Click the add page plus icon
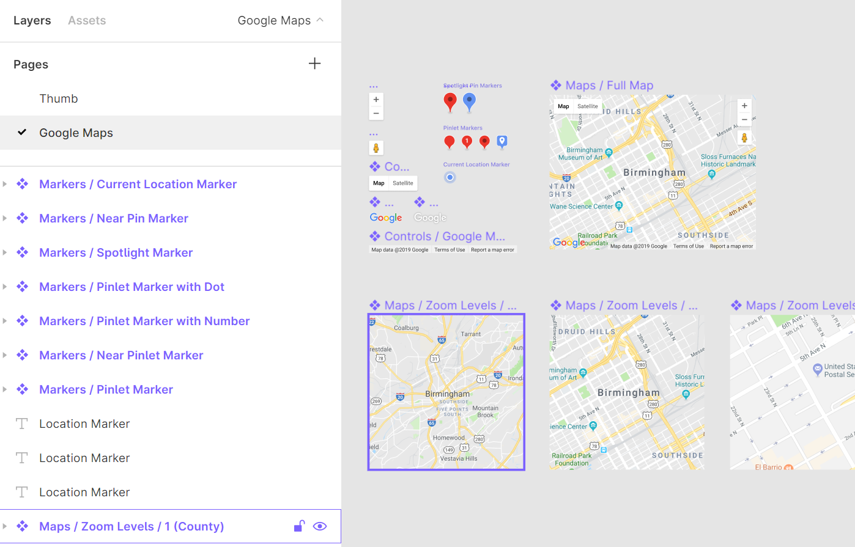The image size is (855, 547). point(314,64)
